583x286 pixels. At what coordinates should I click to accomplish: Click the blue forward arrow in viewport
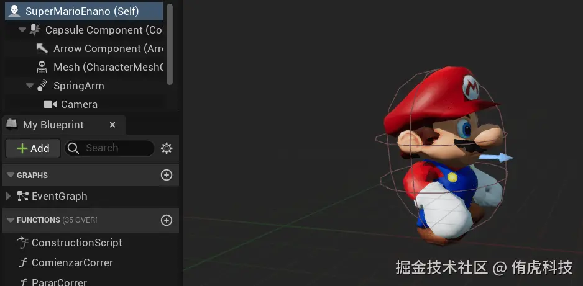pos(496,158)
